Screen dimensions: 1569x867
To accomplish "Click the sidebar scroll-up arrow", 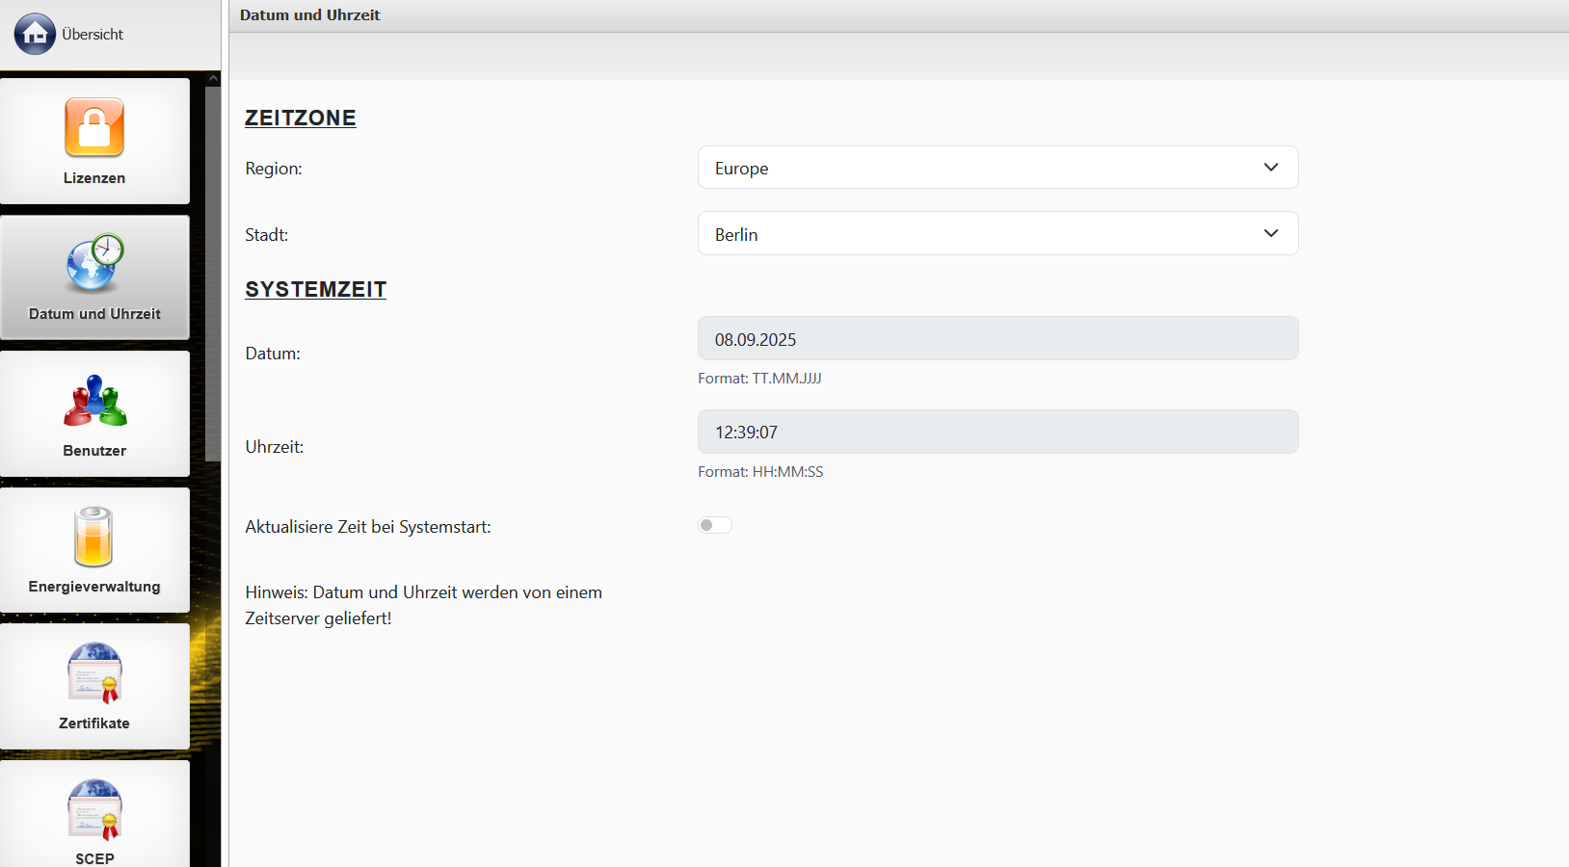I will (213, 79).
